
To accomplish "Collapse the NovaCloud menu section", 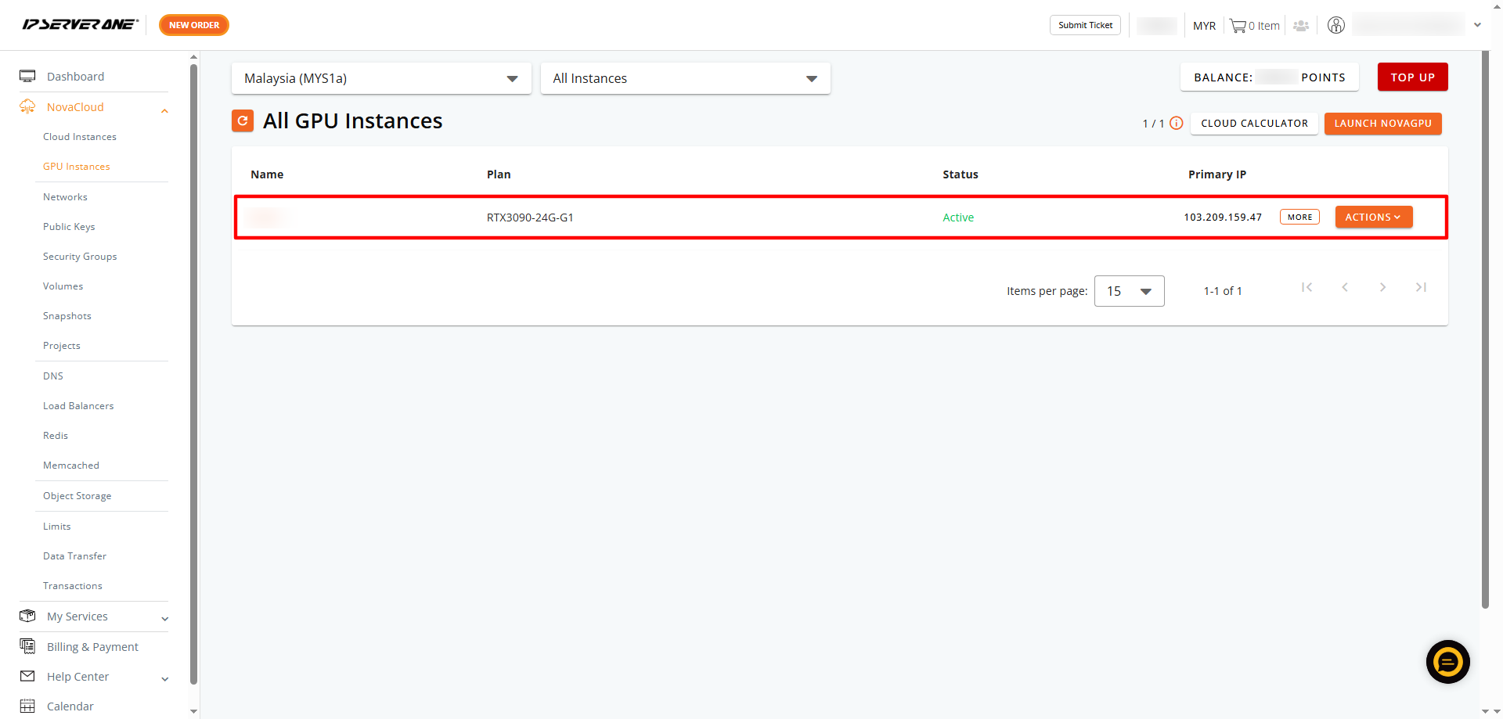I will [x=164, y=110].
